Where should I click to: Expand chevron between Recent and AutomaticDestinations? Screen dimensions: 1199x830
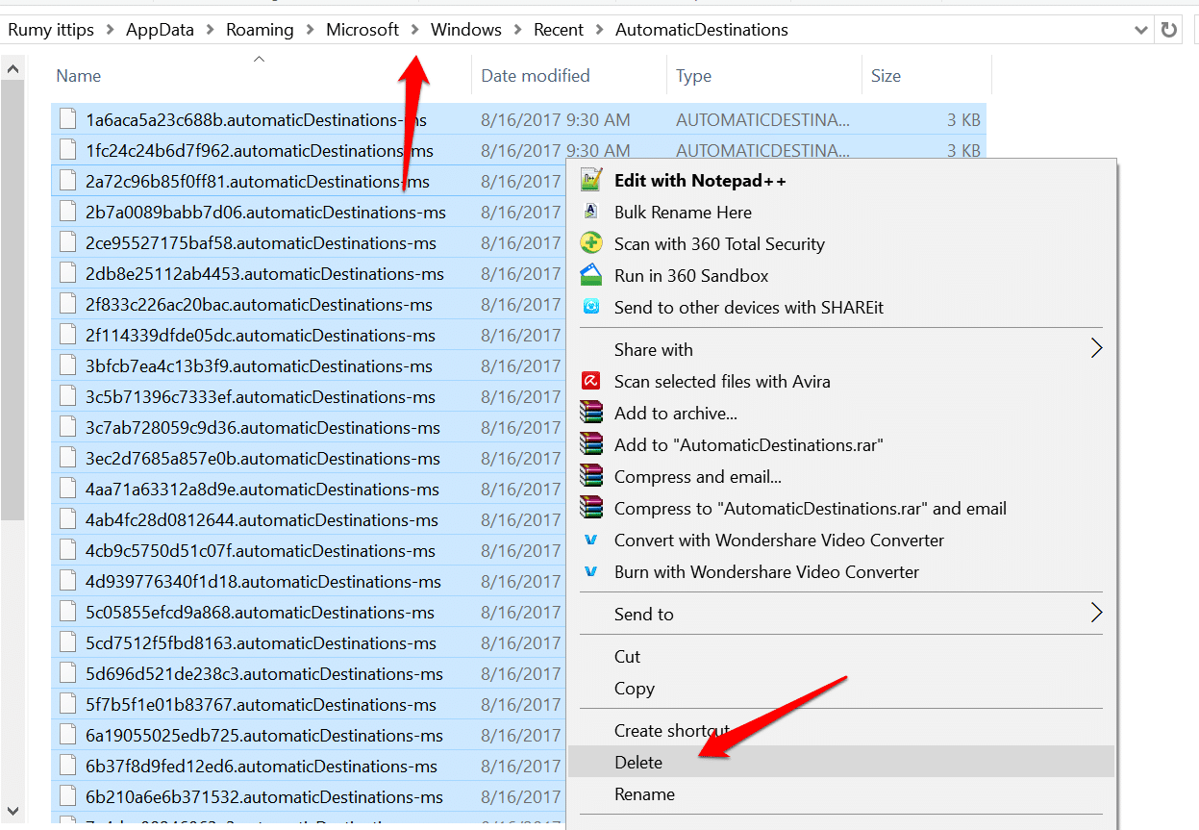pyautogui.click(x=599, y=30)
